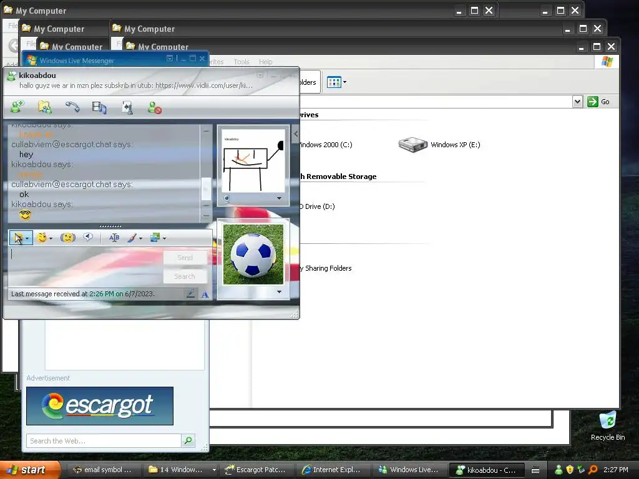The image size is (639, 479).
Task: Click the web search magnifier icon
Action: pyautogui.click(x=188, y=440)
